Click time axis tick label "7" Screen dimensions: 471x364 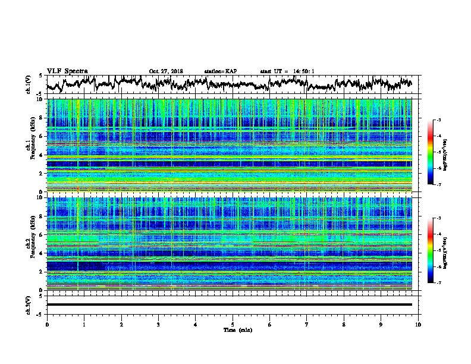[x=307, y=325]
